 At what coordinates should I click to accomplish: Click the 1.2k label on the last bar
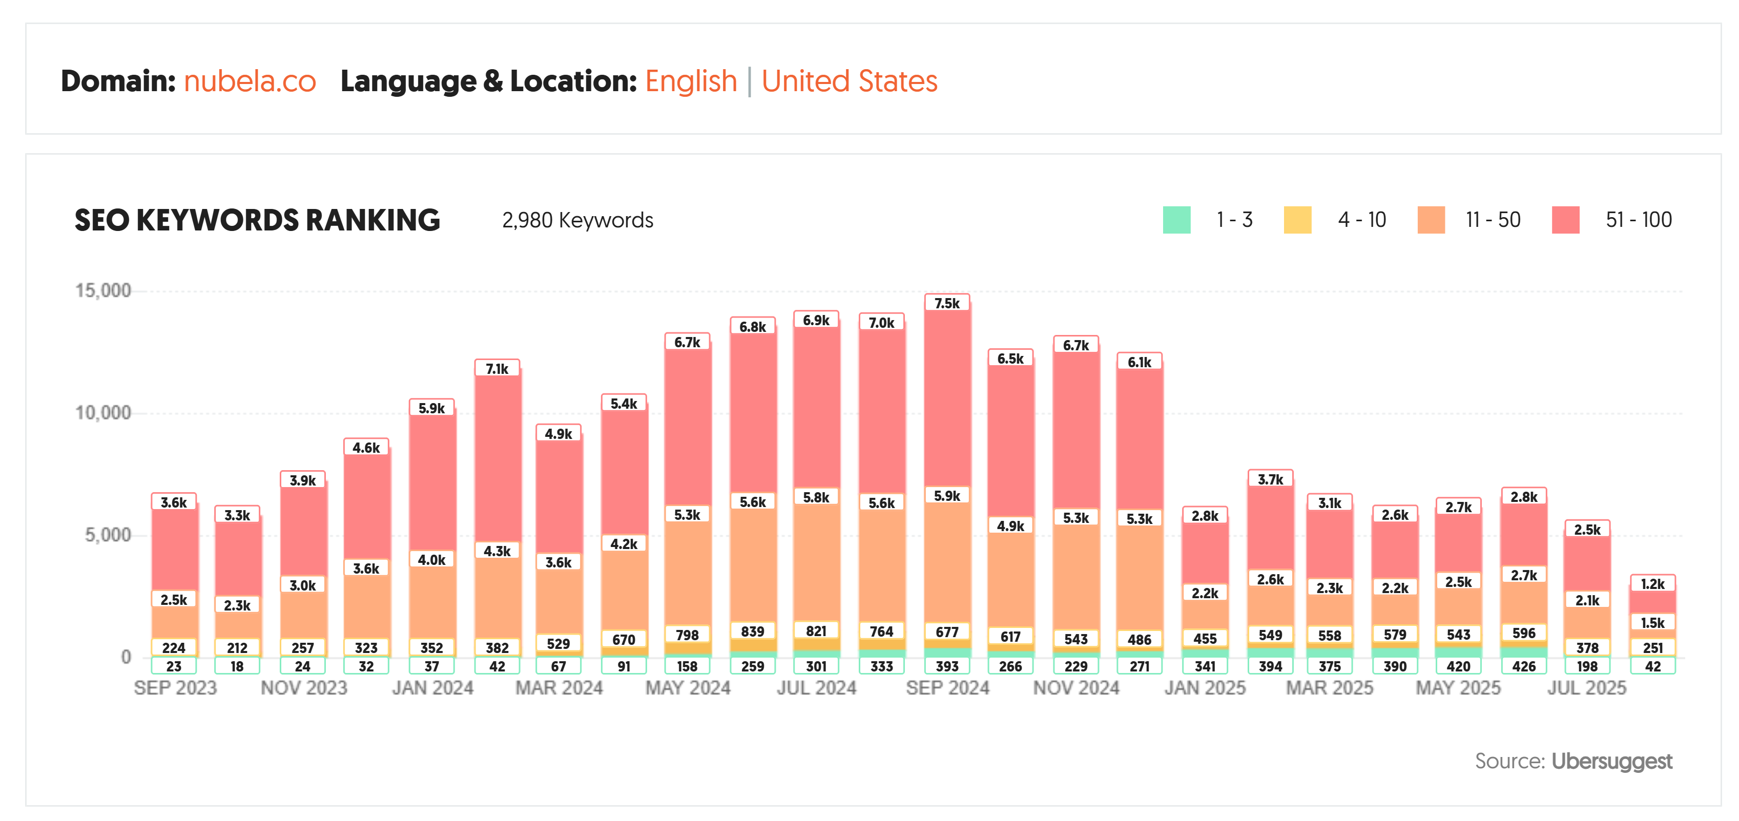[1652, 584]
